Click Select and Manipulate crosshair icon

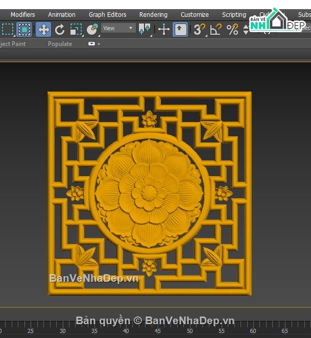coord(164,29)
